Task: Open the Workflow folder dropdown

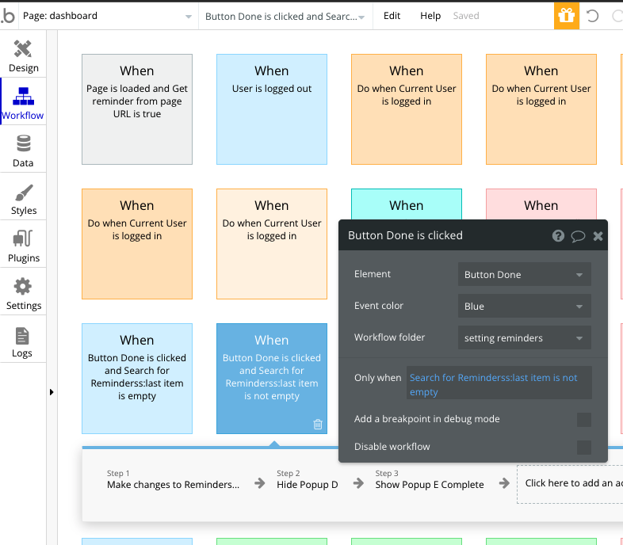Action: [x=524, y=338]
